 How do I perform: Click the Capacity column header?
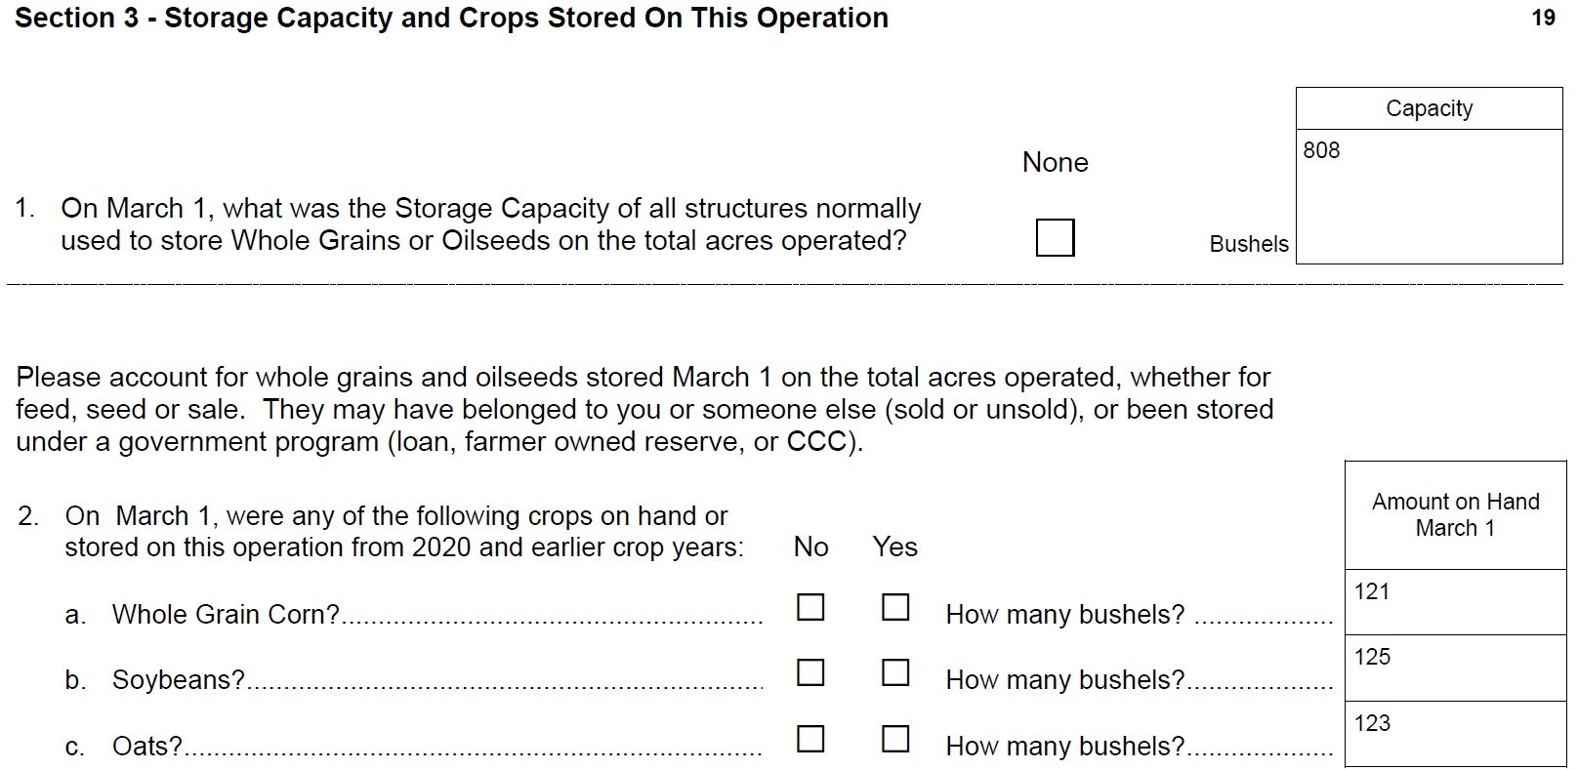[1430, 108]
